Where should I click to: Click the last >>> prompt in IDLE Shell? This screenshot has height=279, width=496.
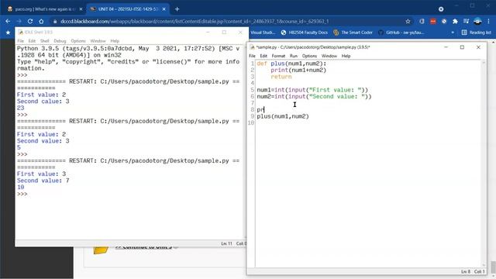coord(22,194)
